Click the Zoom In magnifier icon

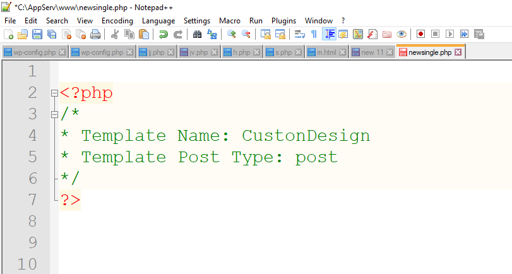[232, 34]
